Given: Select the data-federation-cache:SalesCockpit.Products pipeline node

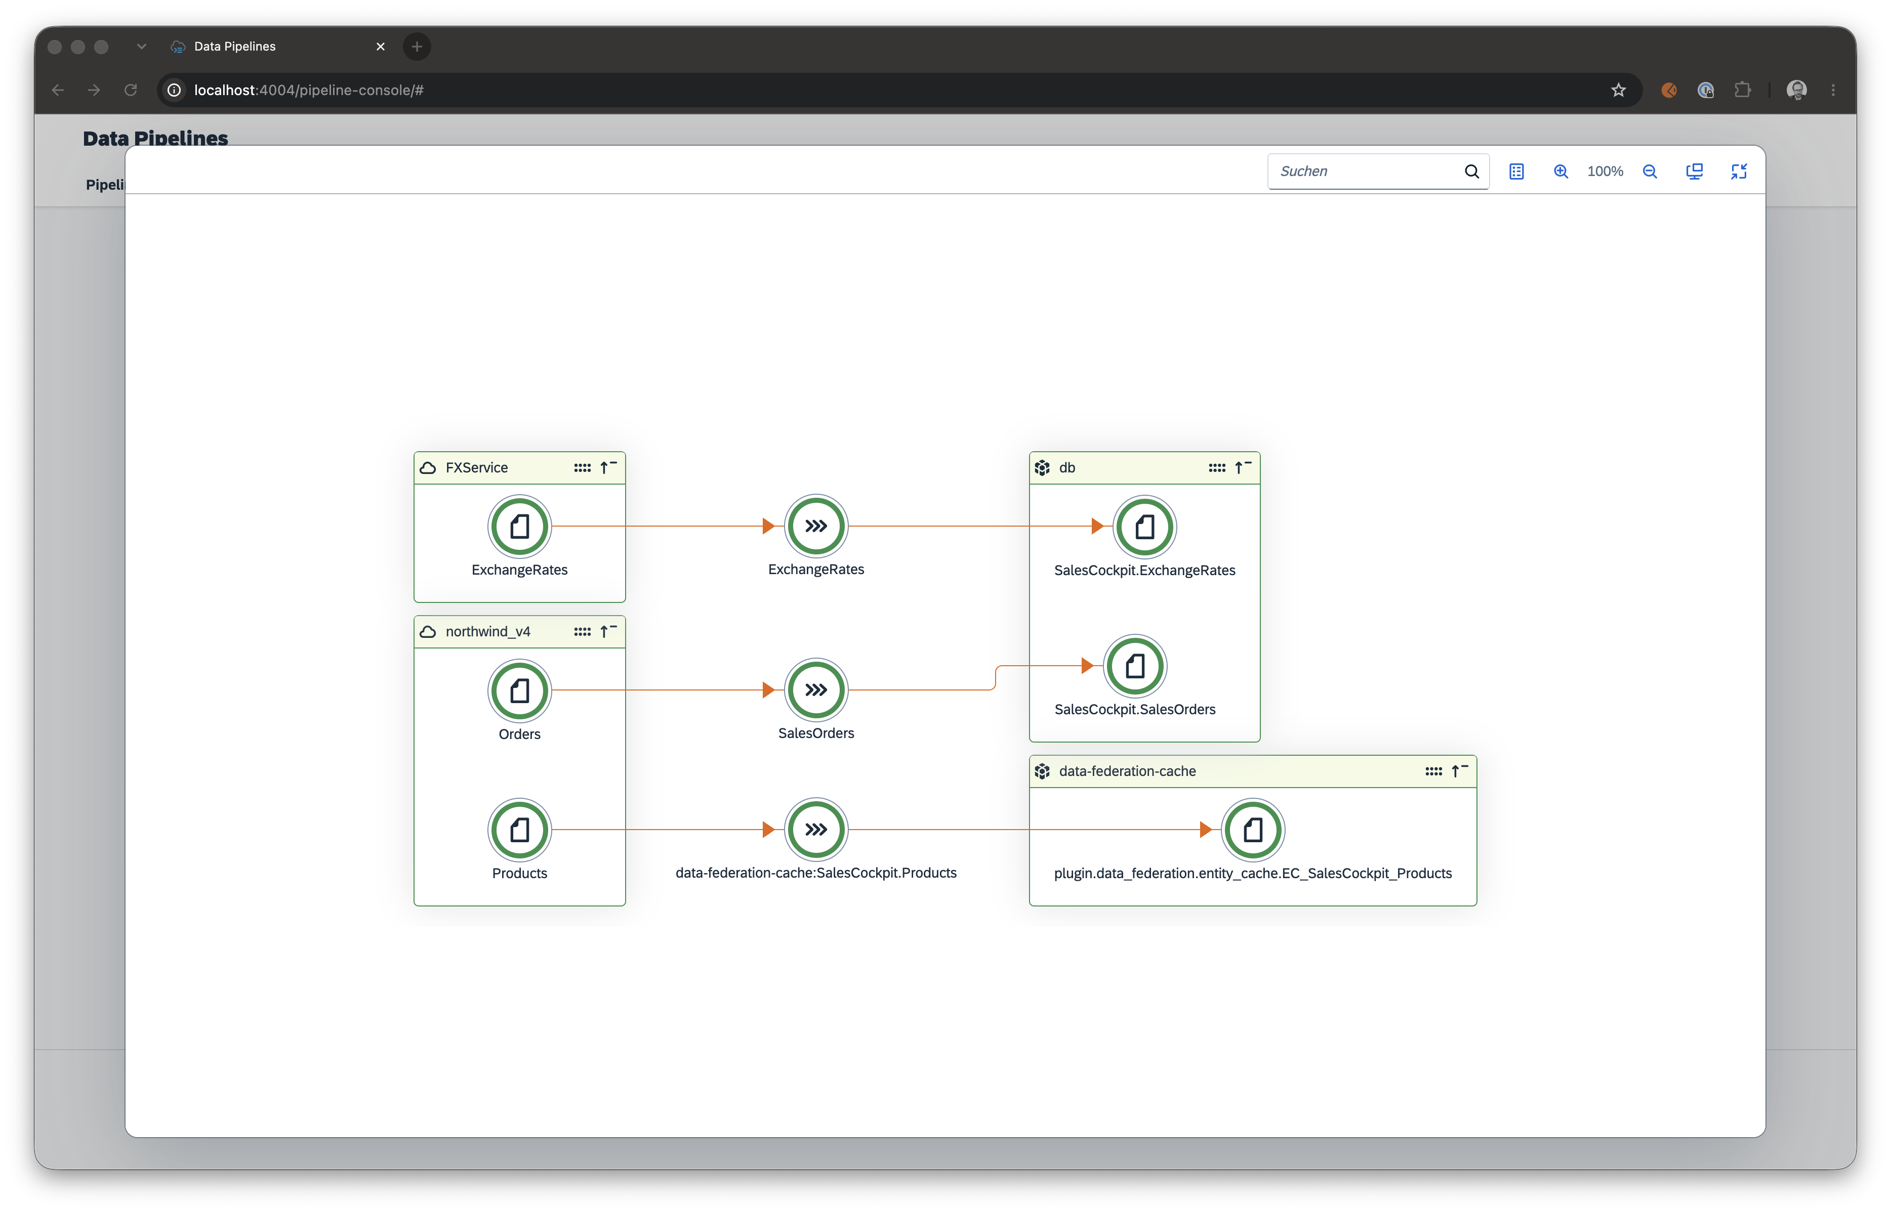Looking at the screenshot, I should click(x=815, y=829).
